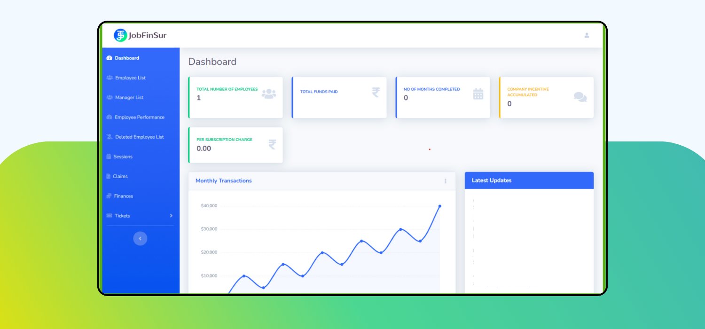The width and height of the screenshot is (705, 329).
Task: Click the JobFinSur logo
Action: [140, 35]
